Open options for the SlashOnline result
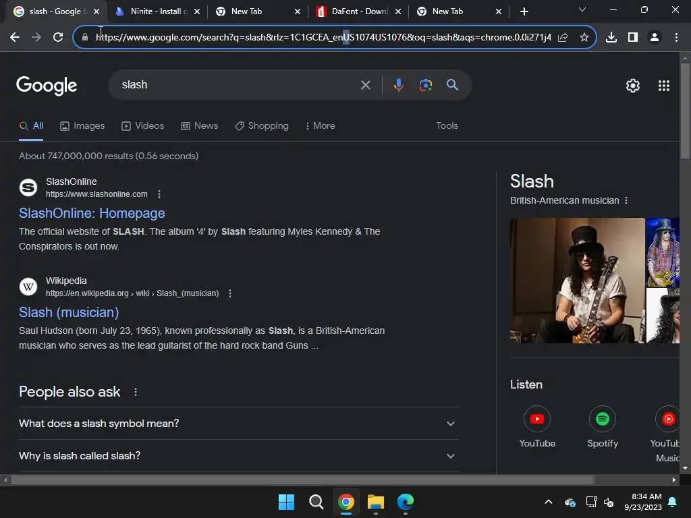The height and width of the screenshot is (518, 691). [x=159, y=194]
